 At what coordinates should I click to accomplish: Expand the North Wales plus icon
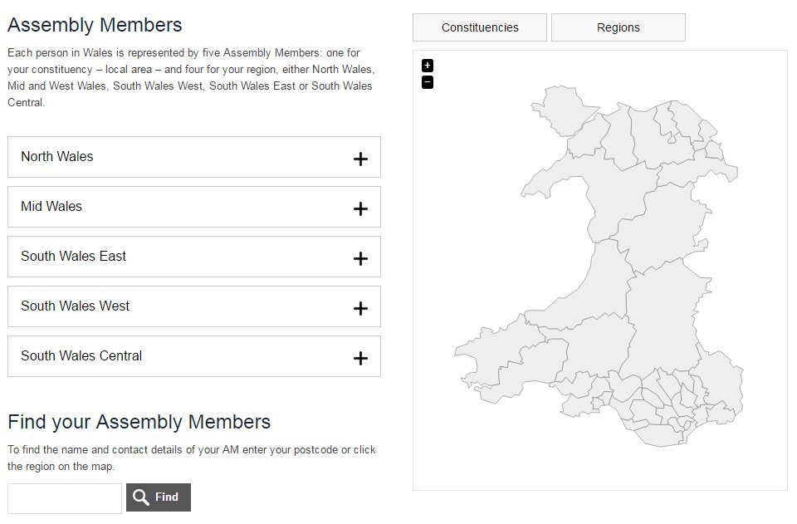360,159
